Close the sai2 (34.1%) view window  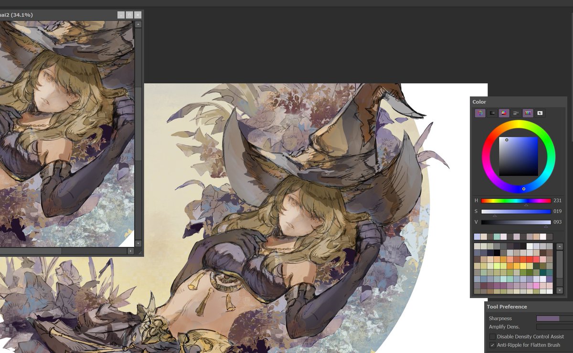pyautogui.click(x=138, y=15)
